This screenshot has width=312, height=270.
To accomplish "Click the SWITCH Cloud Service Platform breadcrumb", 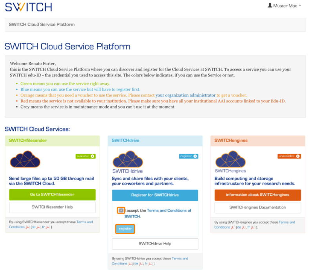I will pyautogui.click(x=41, y=24).
